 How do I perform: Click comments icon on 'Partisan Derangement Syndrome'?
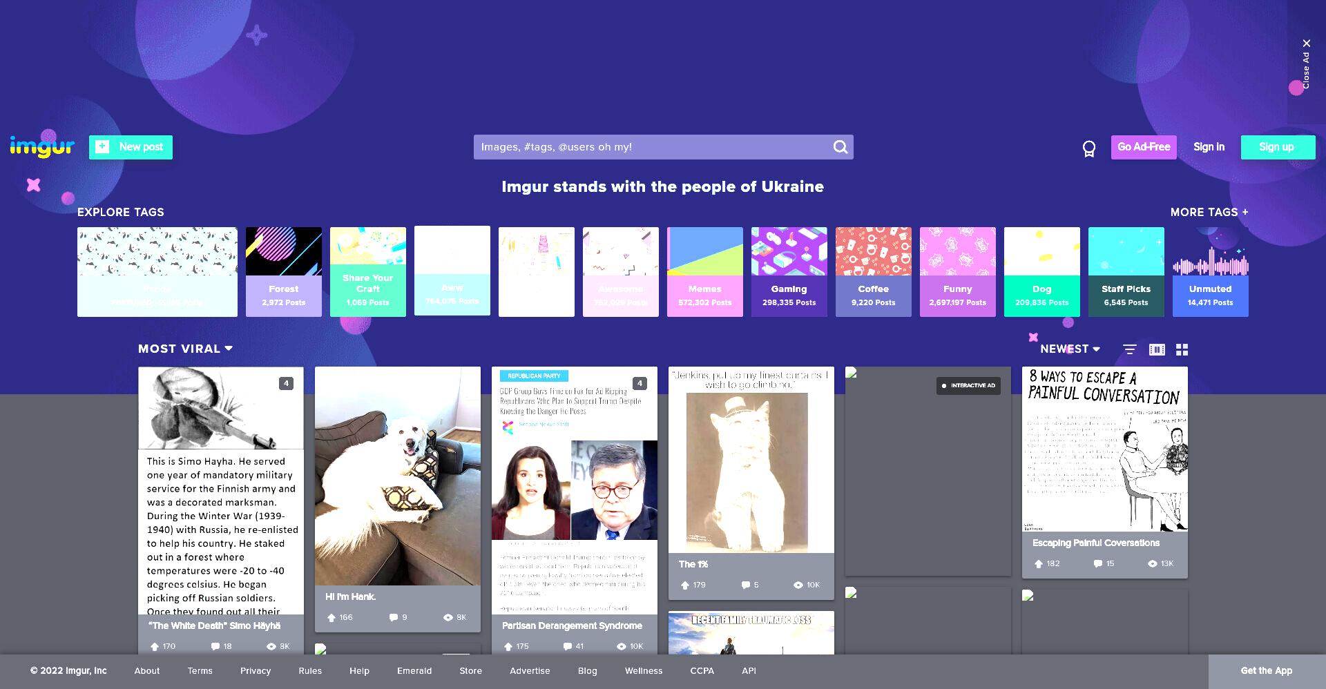coord(568,646)
